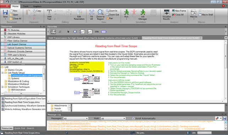Open the Messages filter dropdown
This screenshot has height=135, width=228.
[x=76, y=118]
